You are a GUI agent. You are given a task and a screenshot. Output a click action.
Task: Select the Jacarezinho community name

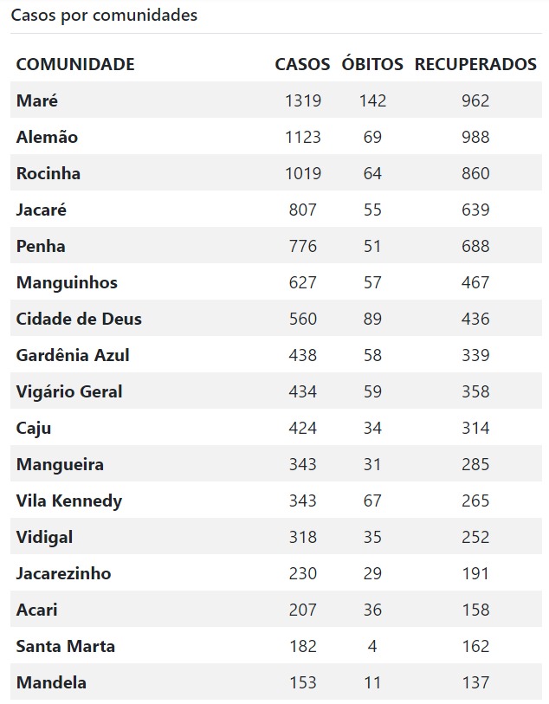tap(64, 573)
